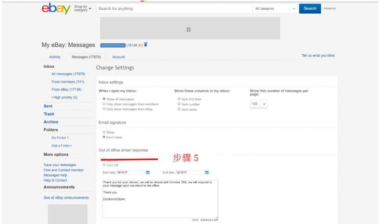Click Save your messages link
379x224 pixels.
pyautogui.click(x=60, y=165)
